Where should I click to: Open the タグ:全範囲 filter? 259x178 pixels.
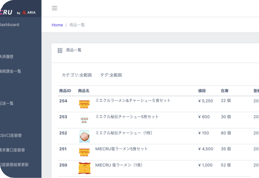(111, 75)
